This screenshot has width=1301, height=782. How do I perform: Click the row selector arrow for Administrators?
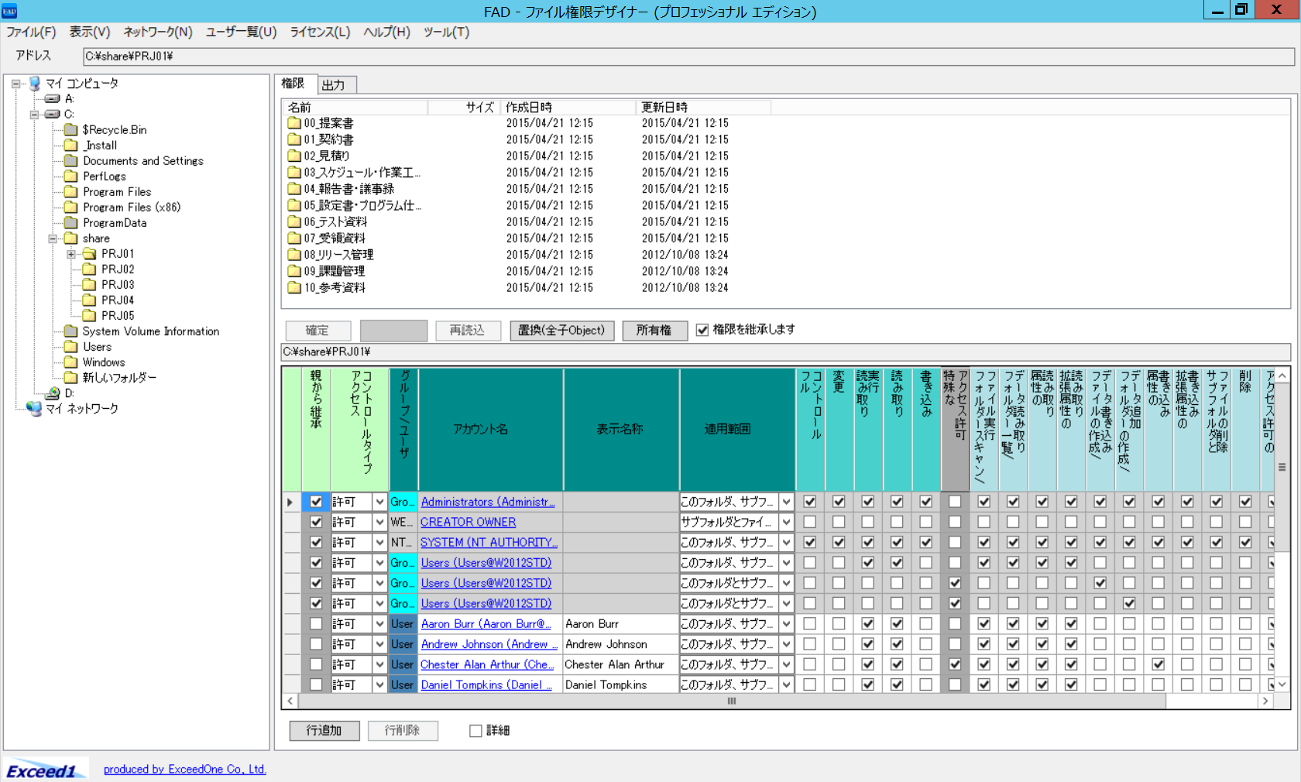[x=290, y=502]
